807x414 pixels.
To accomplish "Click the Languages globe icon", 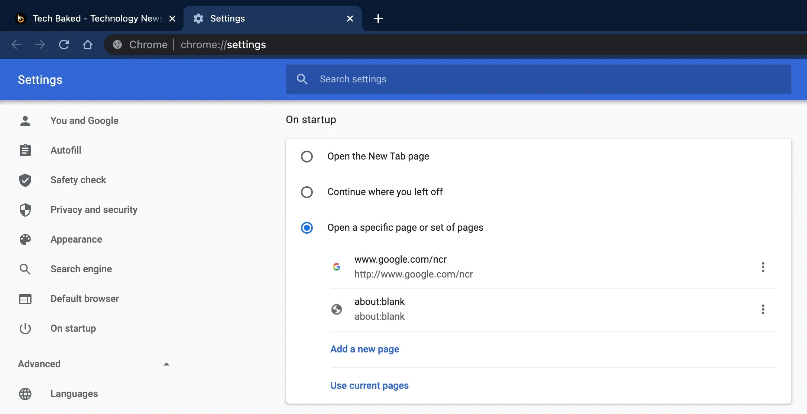I will point(25,394).
